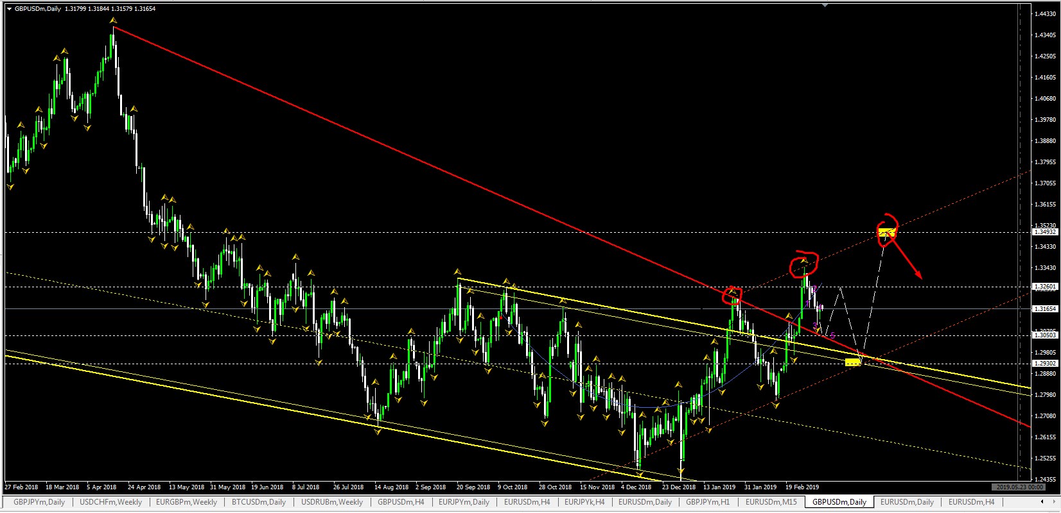Click the scroll-right arrow of the chart tabs
This screenshot has width=1061, height=513.
[x=1053, y=502]
